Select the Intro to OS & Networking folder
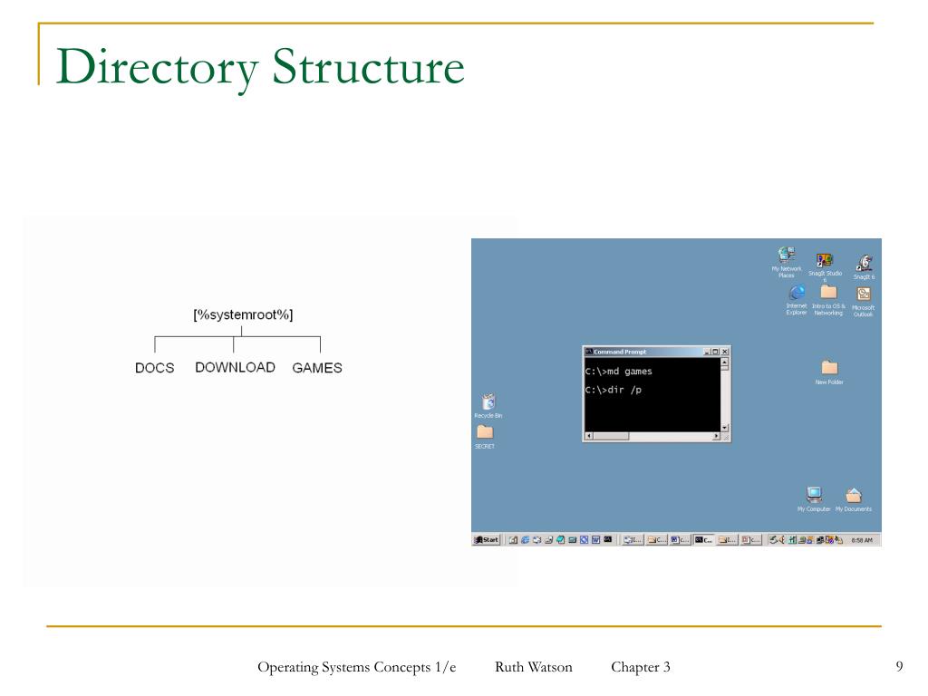 coord(828,300)
